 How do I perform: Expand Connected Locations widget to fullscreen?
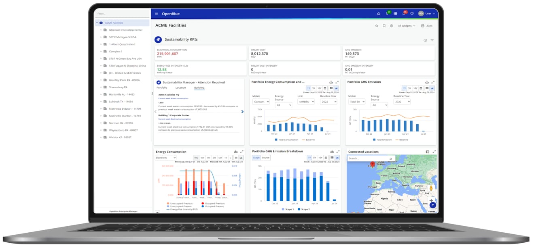[x=434, y=152]
